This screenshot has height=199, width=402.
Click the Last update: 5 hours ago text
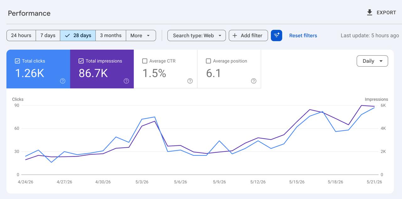click(x=370, y=35)
